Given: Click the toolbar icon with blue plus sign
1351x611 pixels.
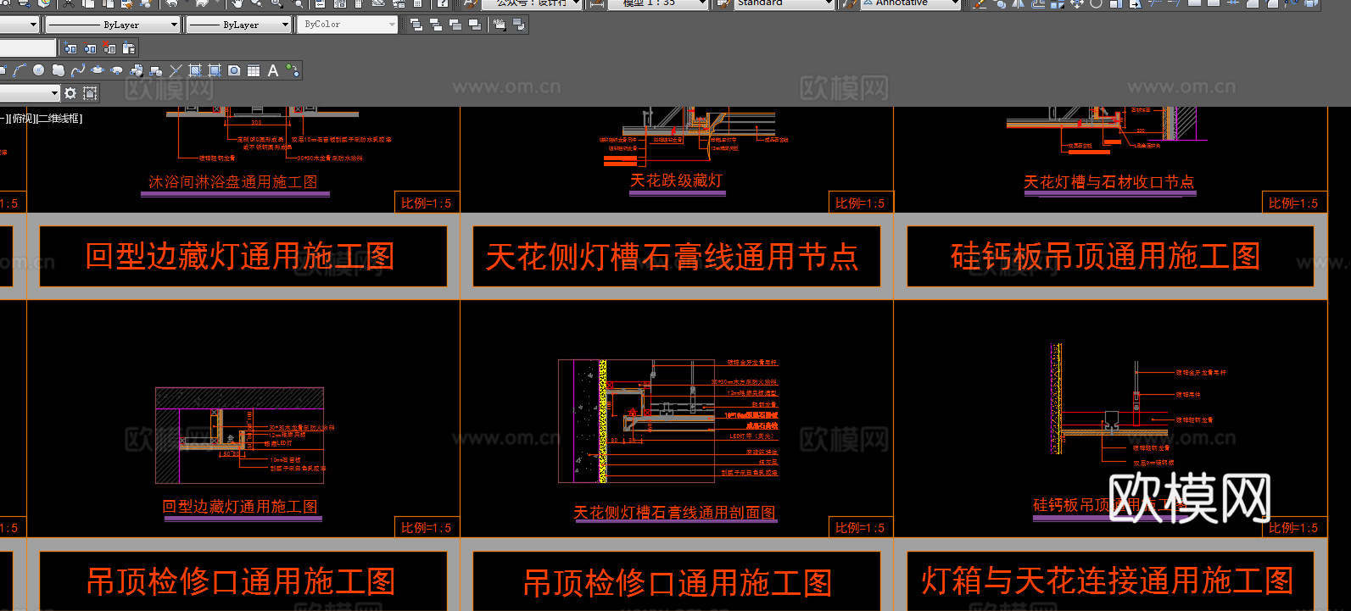Looking at the screenshot, I should coord(70,48).
